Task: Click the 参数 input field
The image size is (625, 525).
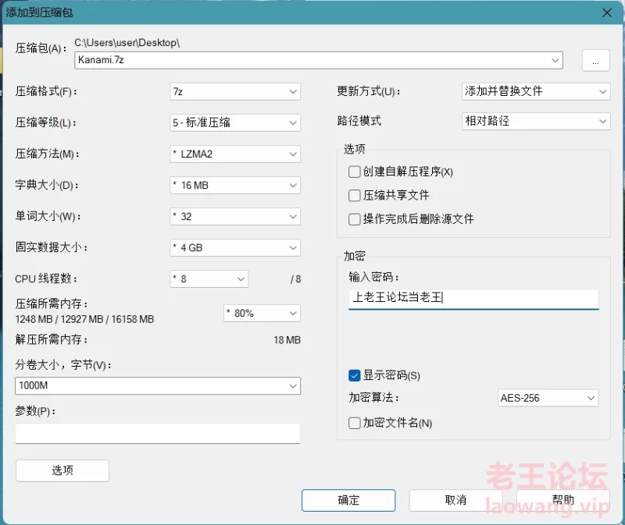Action: click(x=158, y=434)
